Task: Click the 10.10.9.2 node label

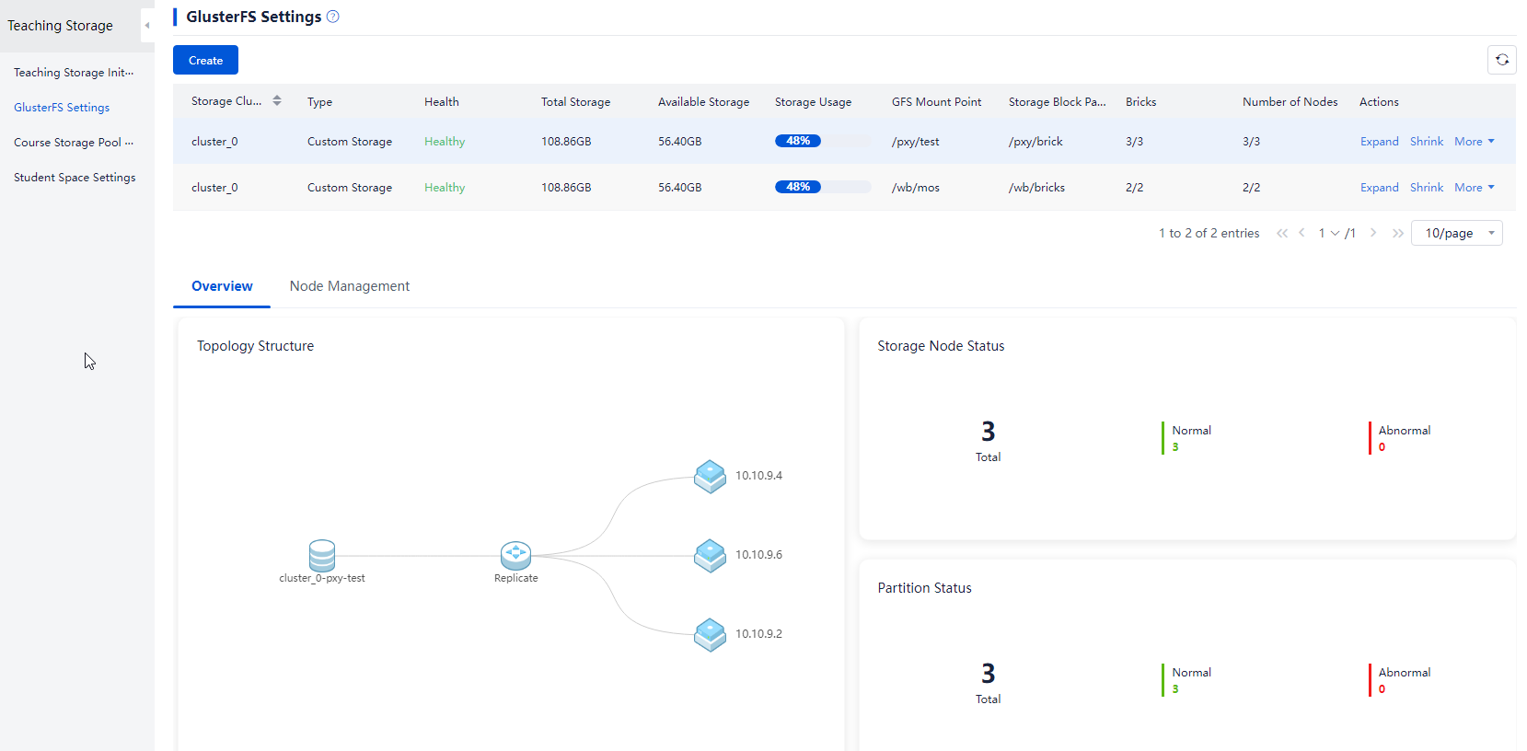Action: [758, 634]
